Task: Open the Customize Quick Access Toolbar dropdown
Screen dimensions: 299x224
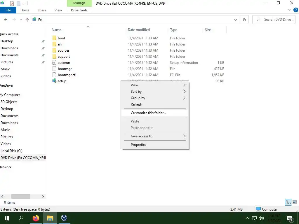Action: pyautogui.click(x=24, y=3)
